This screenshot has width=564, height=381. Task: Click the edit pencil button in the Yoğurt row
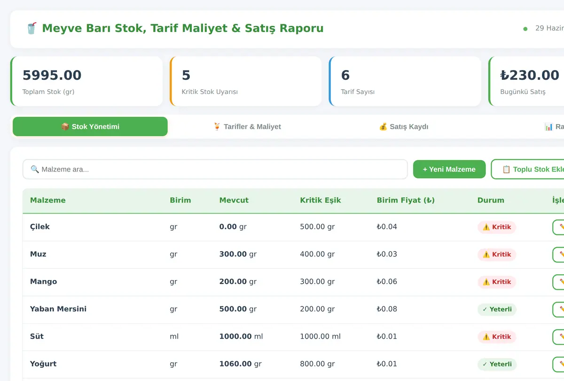click(558, 365)
